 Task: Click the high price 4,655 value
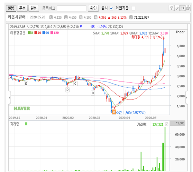point(73,17)
